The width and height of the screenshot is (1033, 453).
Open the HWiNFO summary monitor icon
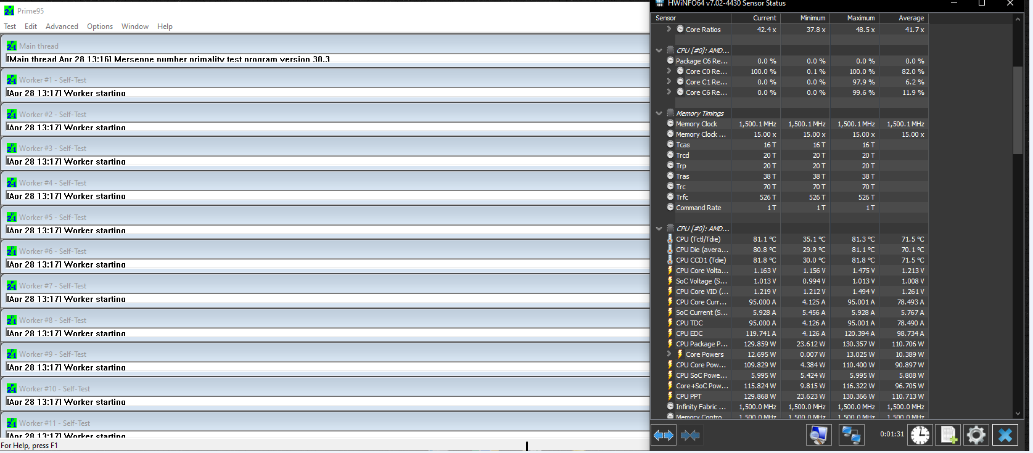tap(819, 435)
